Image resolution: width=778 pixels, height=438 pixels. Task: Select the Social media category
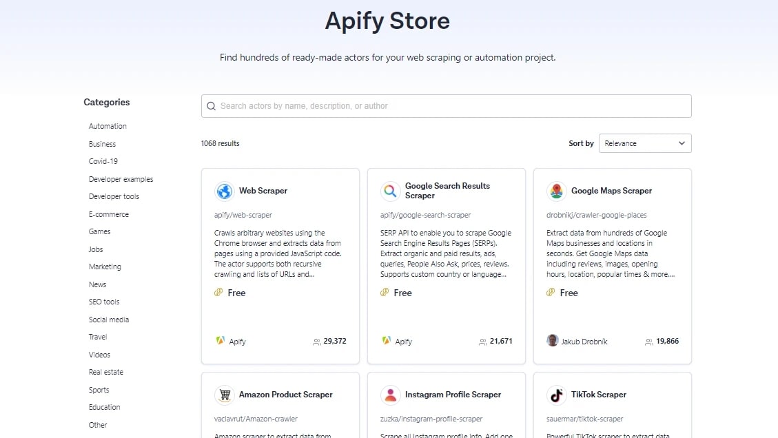[x=109, y=320]
